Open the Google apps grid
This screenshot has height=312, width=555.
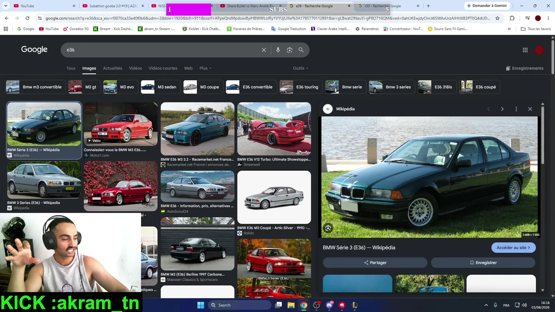click(x=525, y=50)
